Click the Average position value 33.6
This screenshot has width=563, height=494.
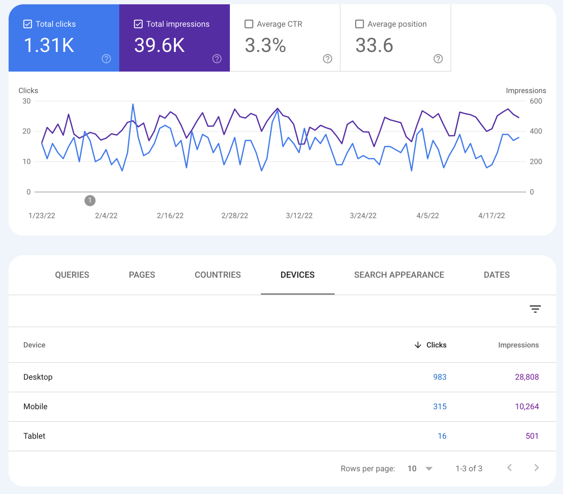(374, 45)
